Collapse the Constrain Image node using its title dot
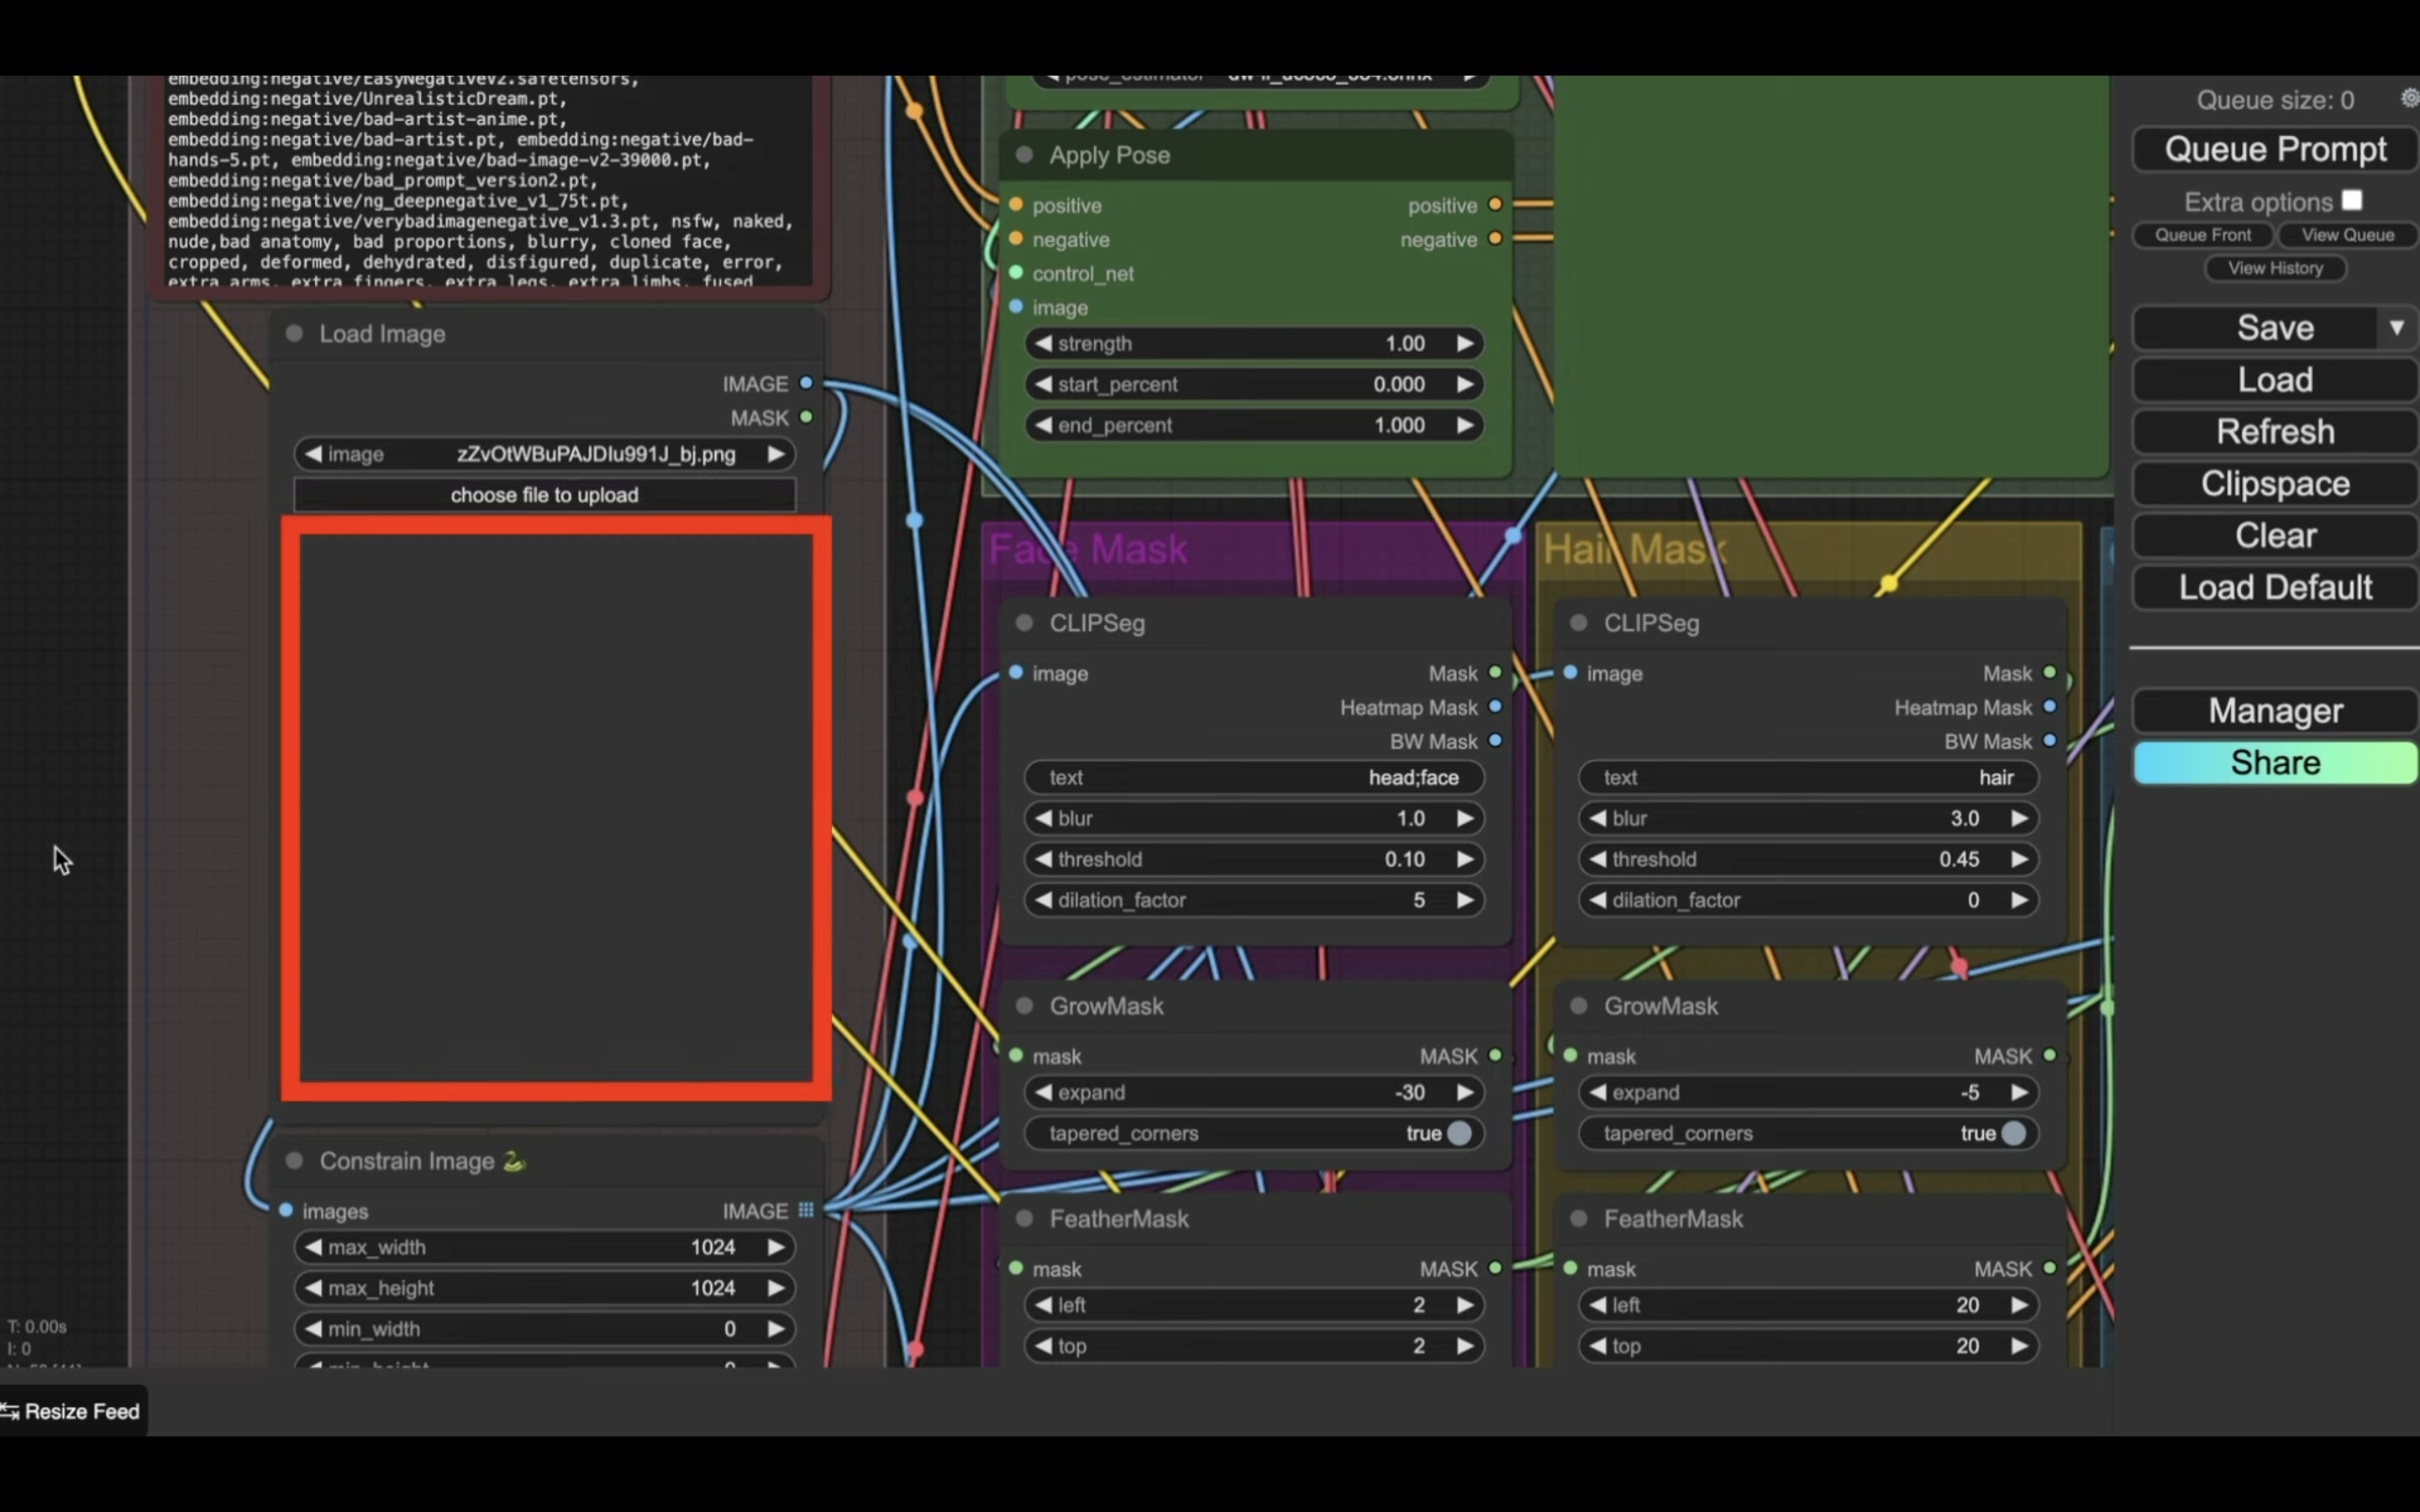The height and width of the screenshot is (1512, 2420). 294,1160
